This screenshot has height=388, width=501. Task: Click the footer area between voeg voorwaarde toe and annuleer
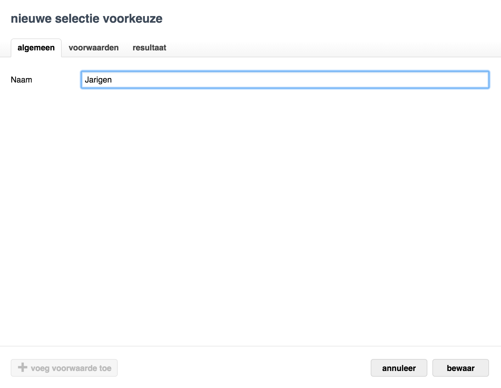coord(244,368)
